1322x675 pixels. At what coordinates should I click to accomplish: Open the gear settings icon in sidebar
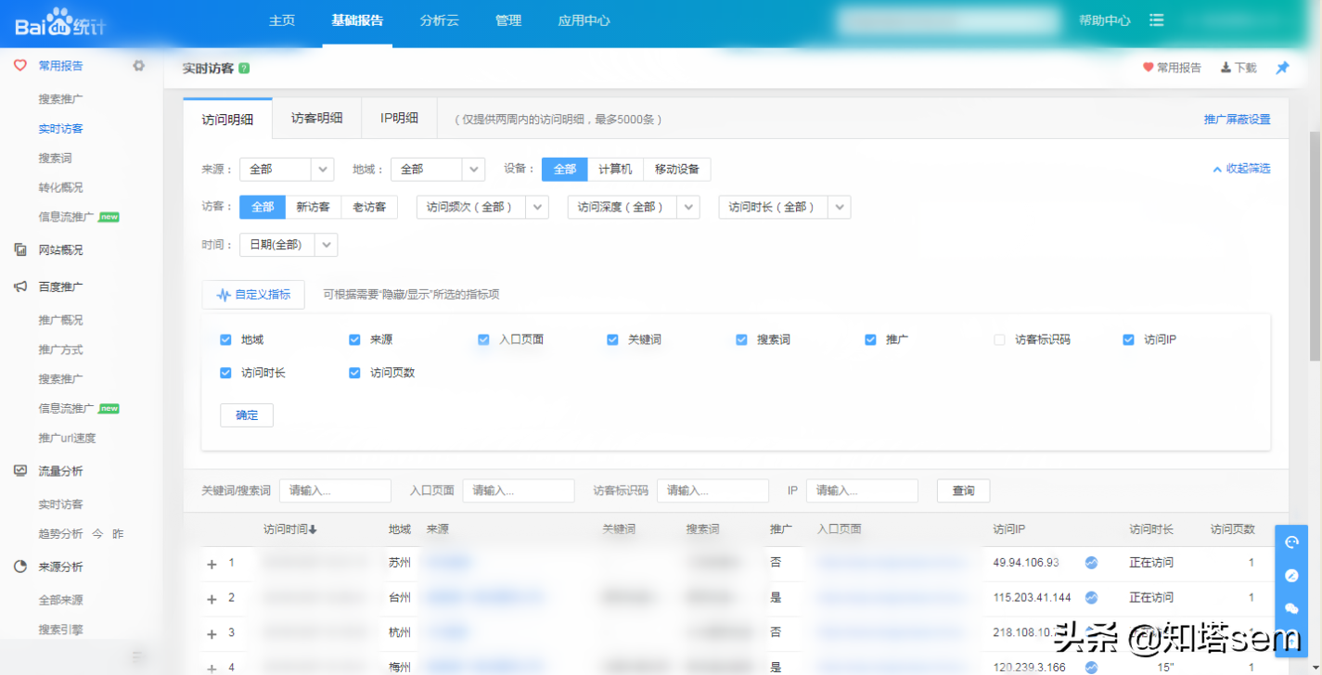coord(138,66)
